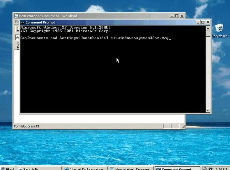
Task: Switch to Recycle Bin taskbar button
Action: (x=39, y=168)
